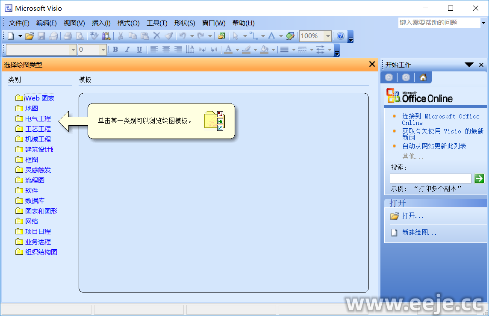Select the Pointer tool in toolbar
The height and width of the screenshot is (316, 489).
pos(236,36)
